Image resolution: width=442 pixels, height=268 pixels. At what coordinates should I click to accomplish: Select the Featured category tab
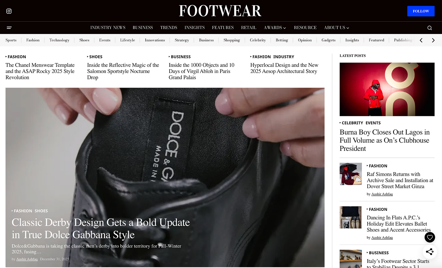377,40
